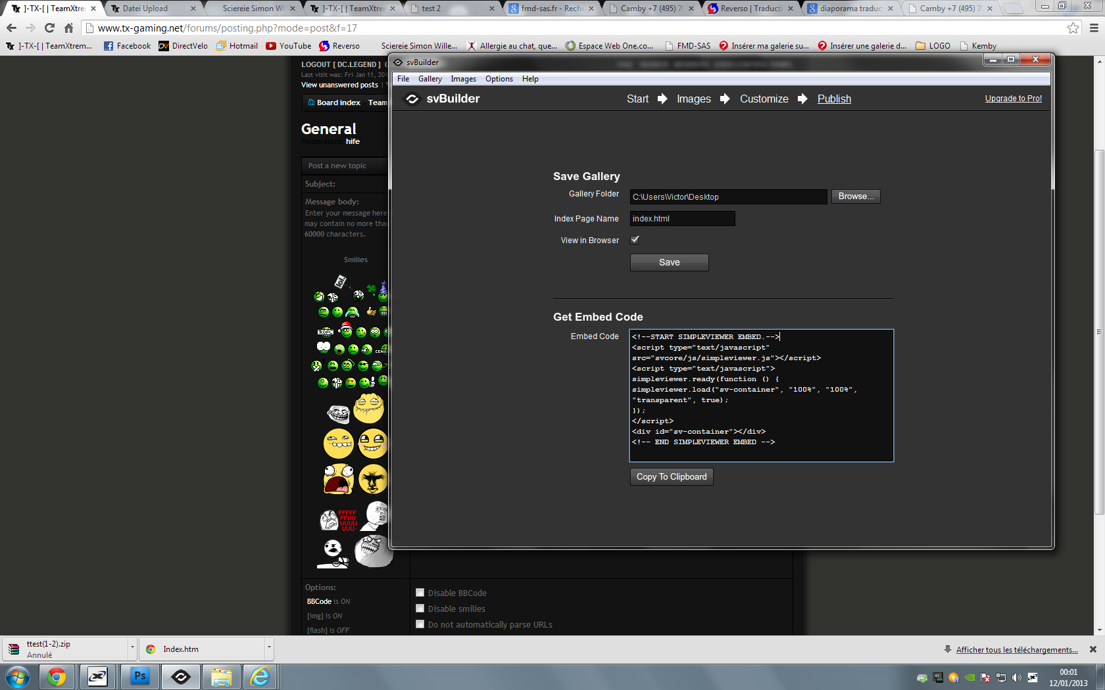Click the Gallery Folder path field
This screenshot has height=690, width=1105.
[728, 196]
